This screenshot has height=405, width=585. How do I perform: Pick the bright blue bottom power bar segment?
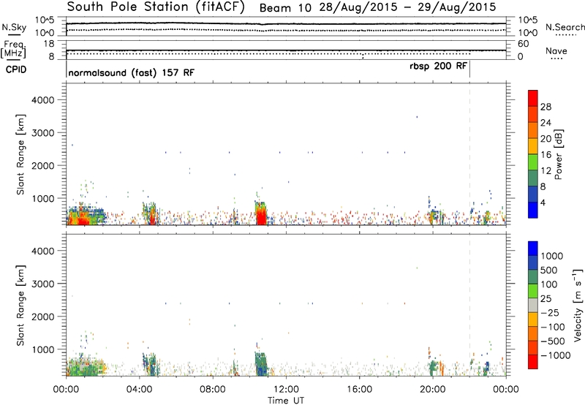pos(533,210)
